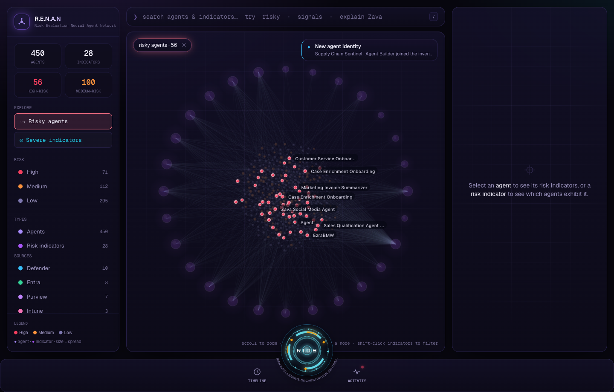Toggle the Entra source filter
The height and width of the screenshot is (392, 614).
point(63,282)
